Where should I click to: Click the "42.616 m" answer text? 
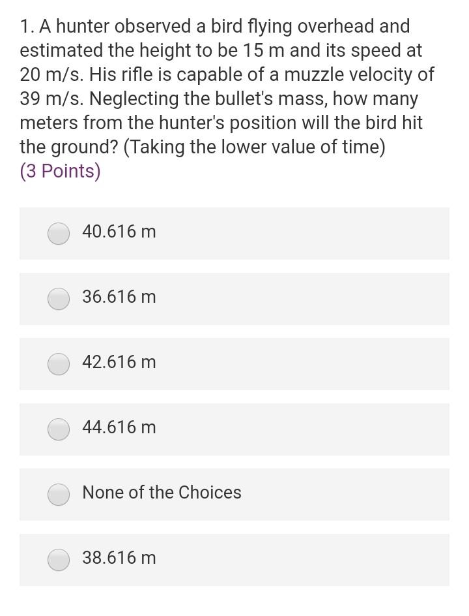(x=119, y=362)
